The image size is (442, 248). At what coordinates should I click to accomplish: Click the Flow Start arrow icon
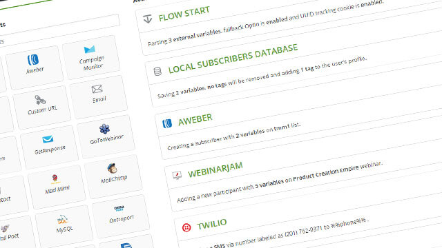(147, 19)
